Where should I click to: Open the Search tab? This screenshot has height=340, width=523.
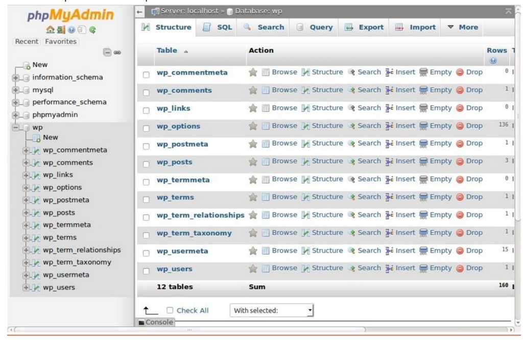pyautogui.click(x=264, y=27)
